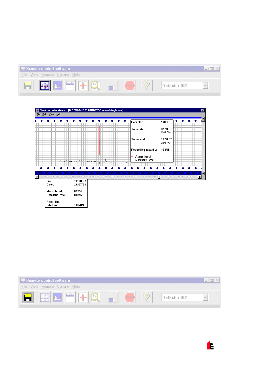The width and height of the screenshot is (258, 366).
Task: Click the question mark help icon in the top toolbar
Action: click(147, 86)
